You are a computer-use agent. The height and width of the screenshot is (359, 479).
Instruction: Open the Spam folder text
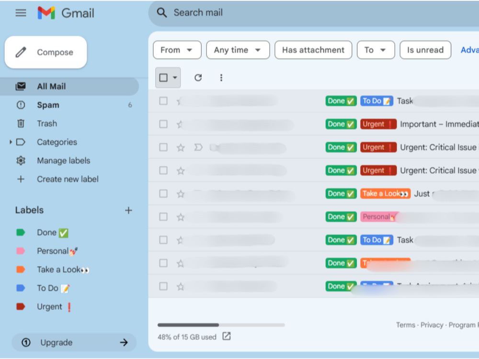click(48, 105)
